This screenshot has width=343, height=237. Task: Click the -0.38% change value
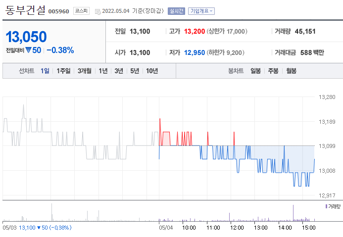tap(60, 50)
